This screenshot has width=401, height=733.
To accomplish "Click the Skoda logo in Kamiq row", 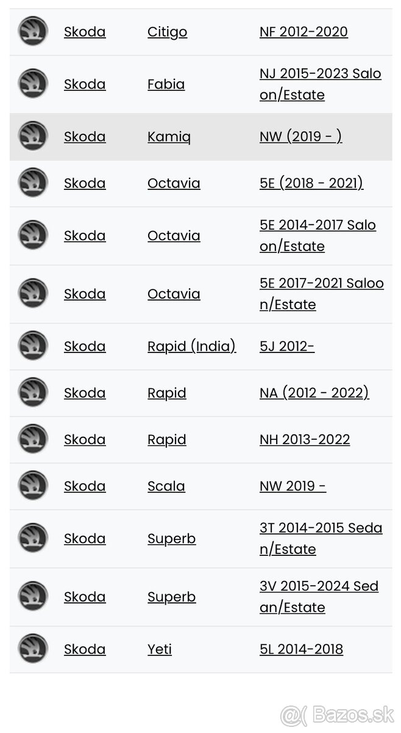I will (x=33, y=137).
